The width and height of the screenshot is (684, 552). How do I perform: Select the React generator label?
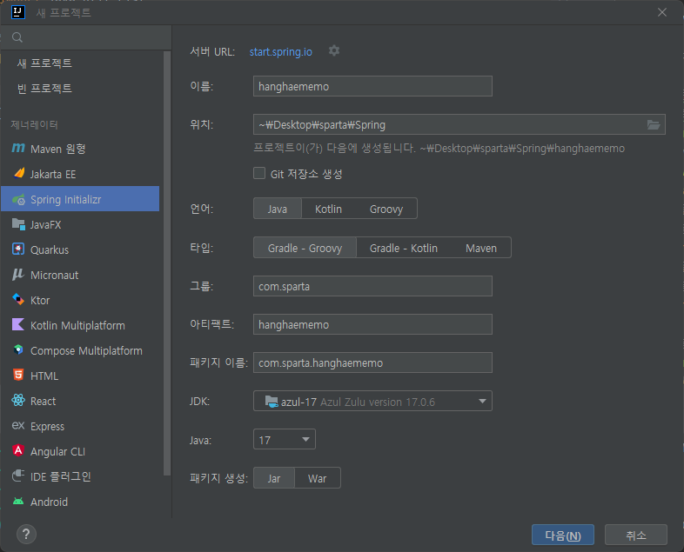pos(44,402)
